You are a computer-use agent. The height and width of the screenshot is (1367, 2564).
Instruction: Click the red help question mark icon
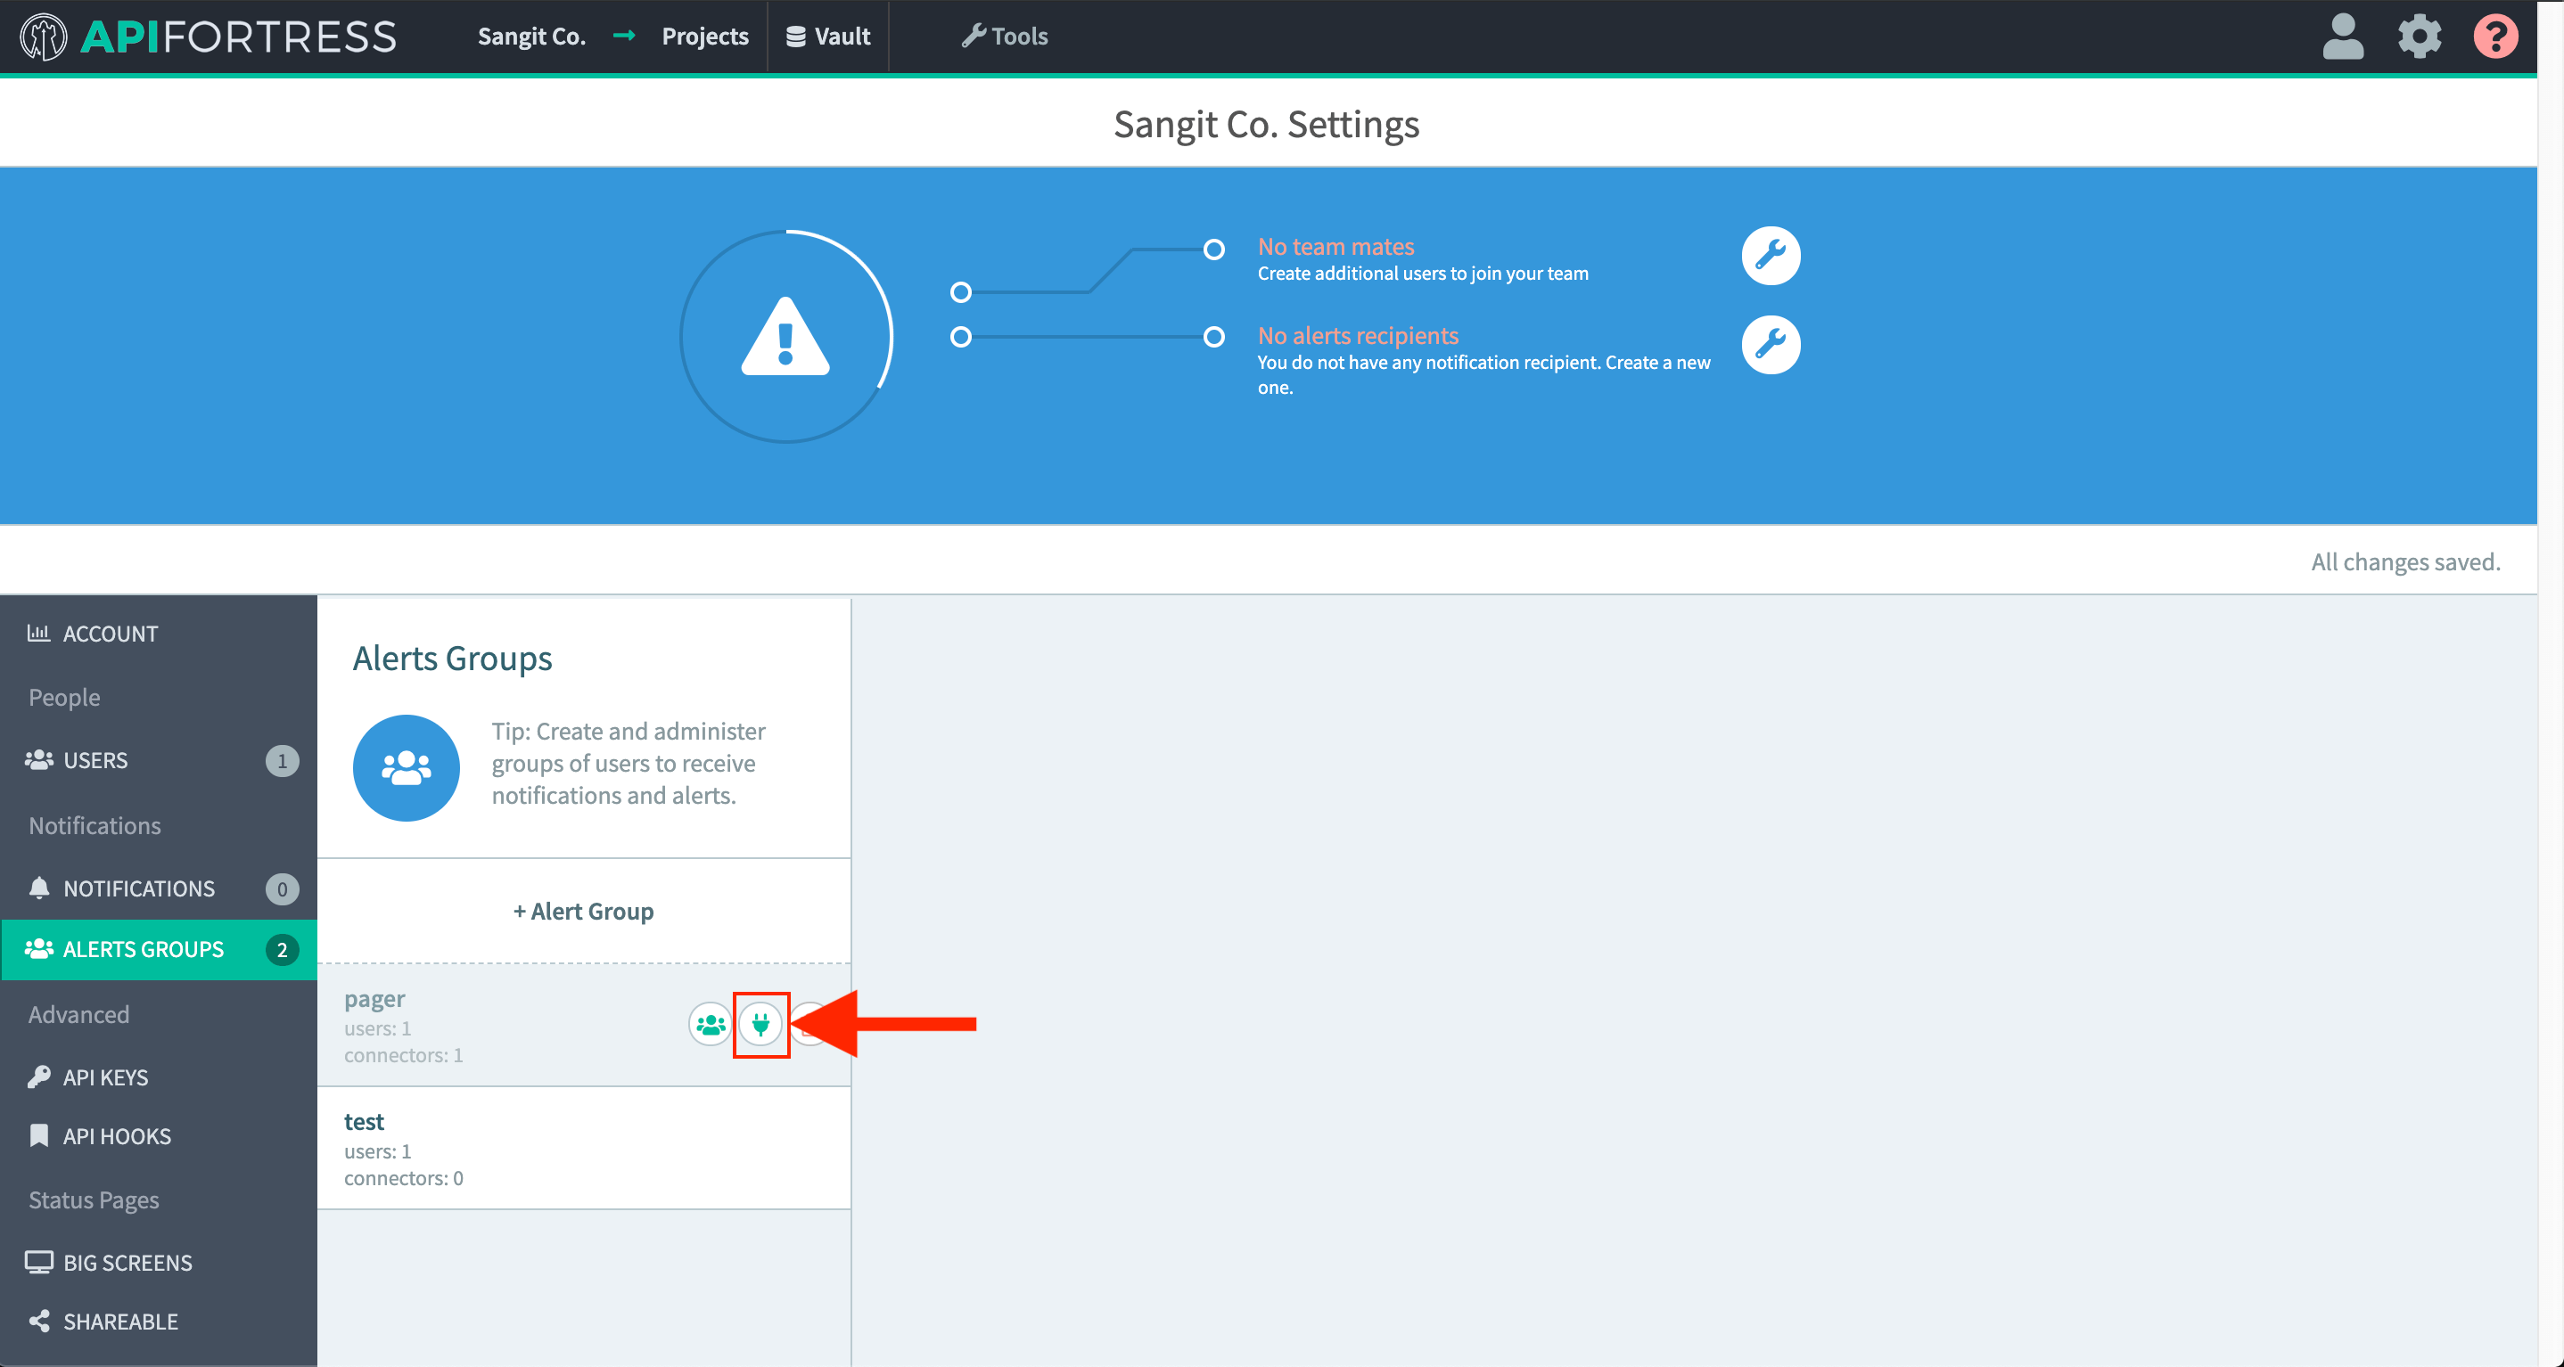click(x=2494, y=37)
